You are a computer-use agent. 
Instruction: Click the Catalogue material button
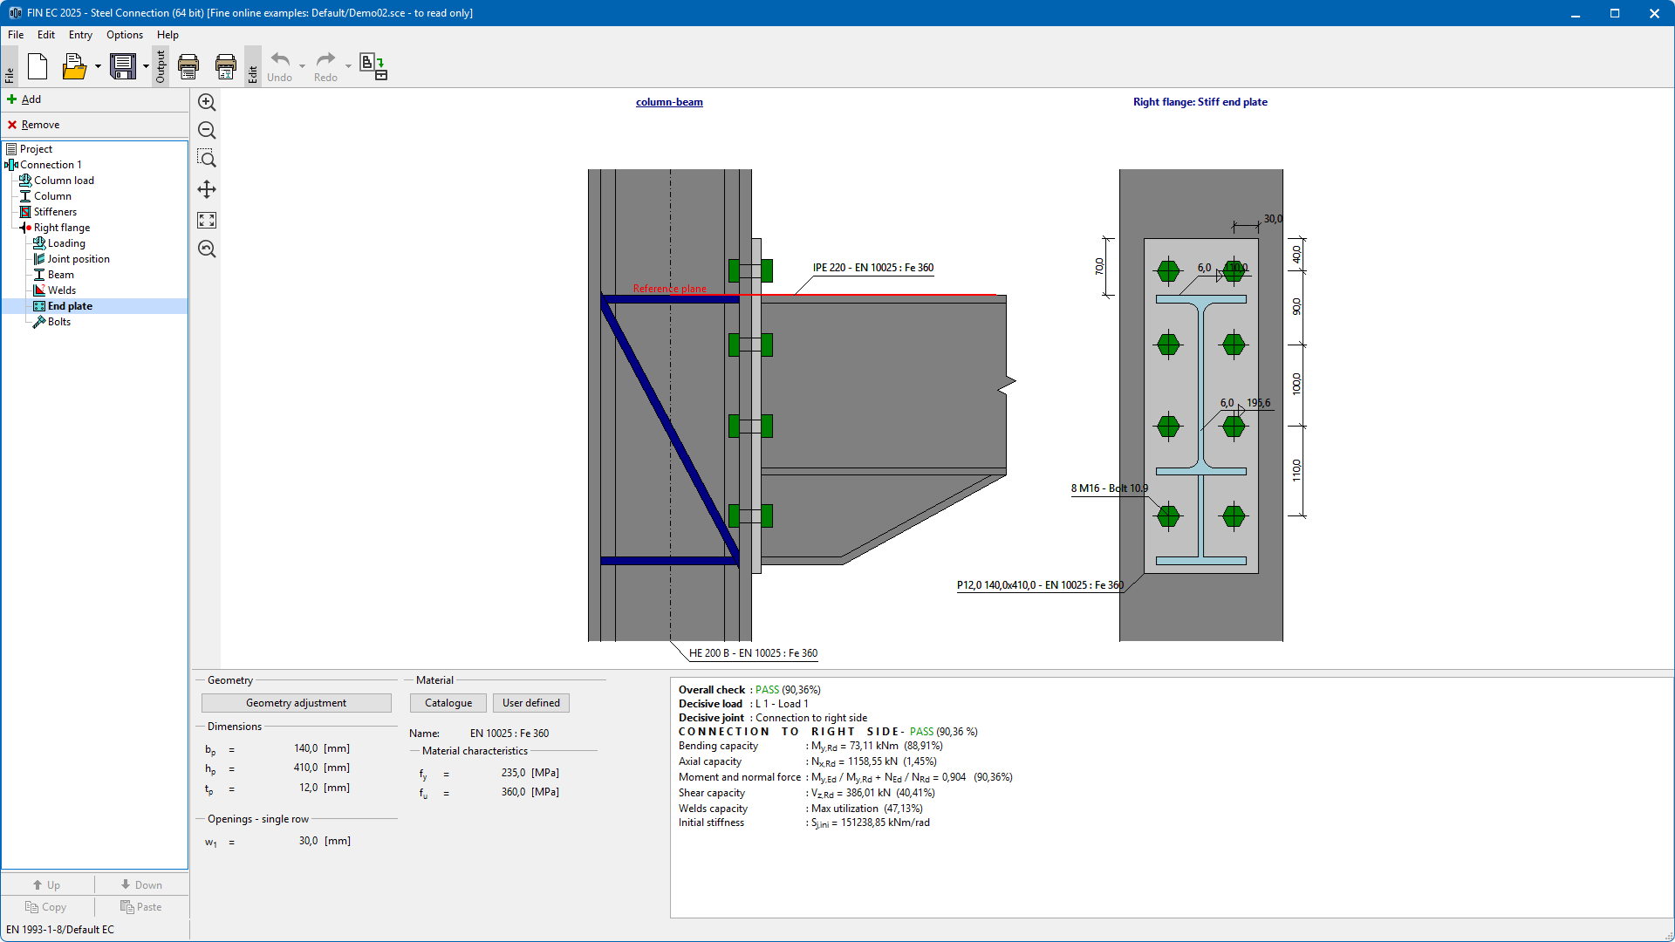448,703
